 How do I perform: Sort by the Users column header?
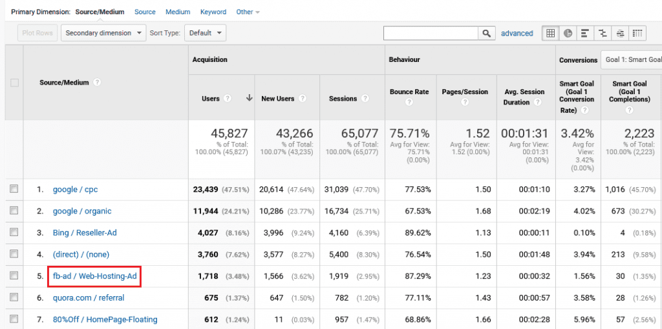(211, 99)
